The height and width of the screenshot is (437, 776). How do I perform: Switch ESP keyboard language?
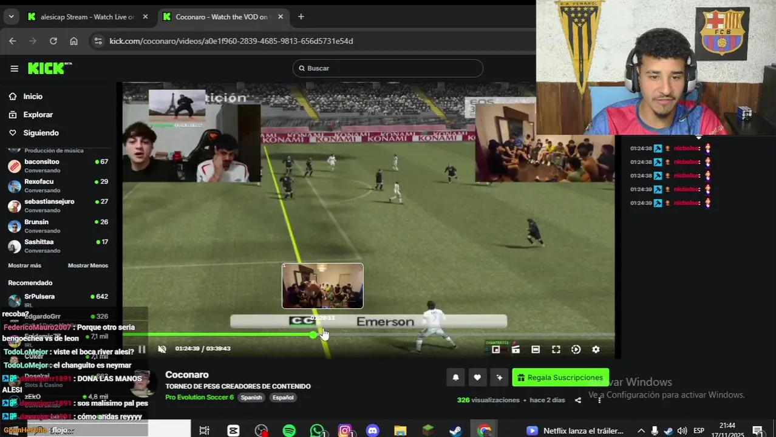(x=699, y=431)
